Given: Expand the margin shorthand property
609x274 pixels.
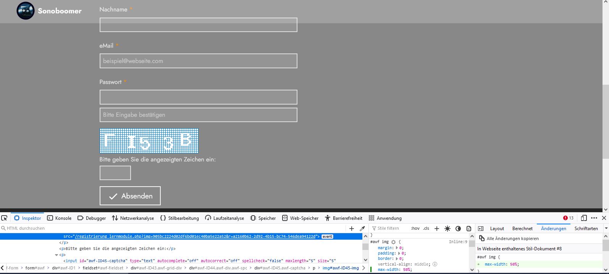Looking at the screenshot, I should click(x=397, y=248).
